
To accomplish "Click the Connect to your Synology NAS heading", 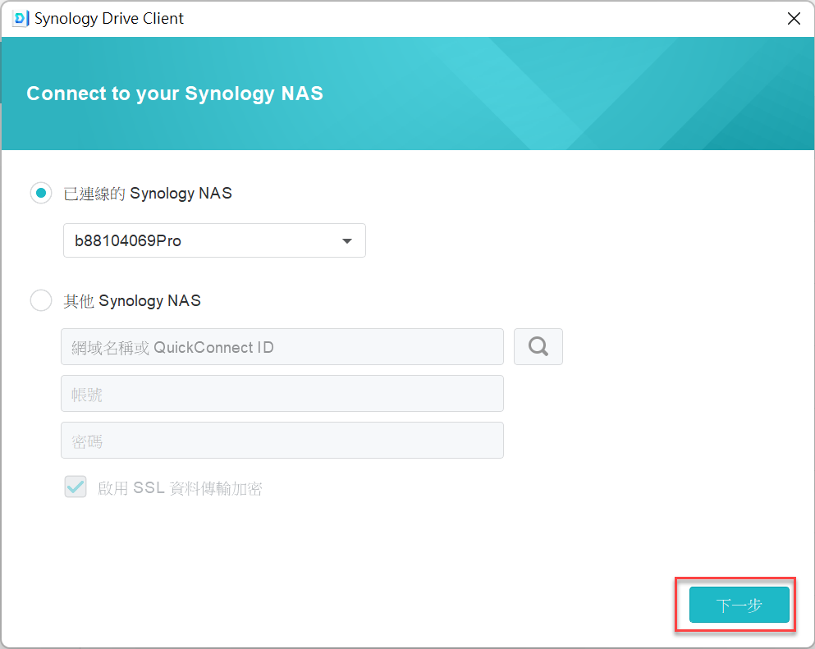I will click(175, 94).
